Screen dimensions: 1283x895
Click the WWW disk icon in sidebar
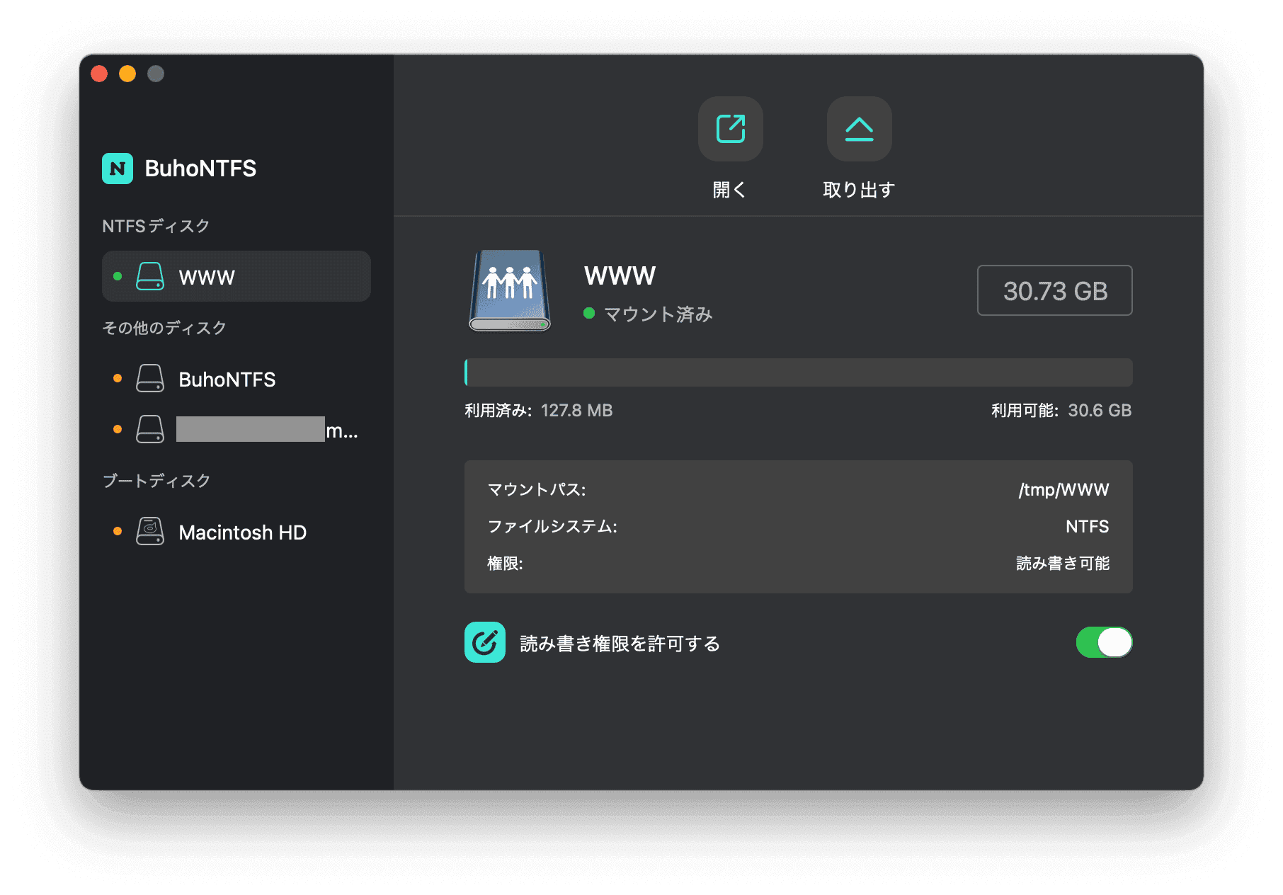point(150,276)
